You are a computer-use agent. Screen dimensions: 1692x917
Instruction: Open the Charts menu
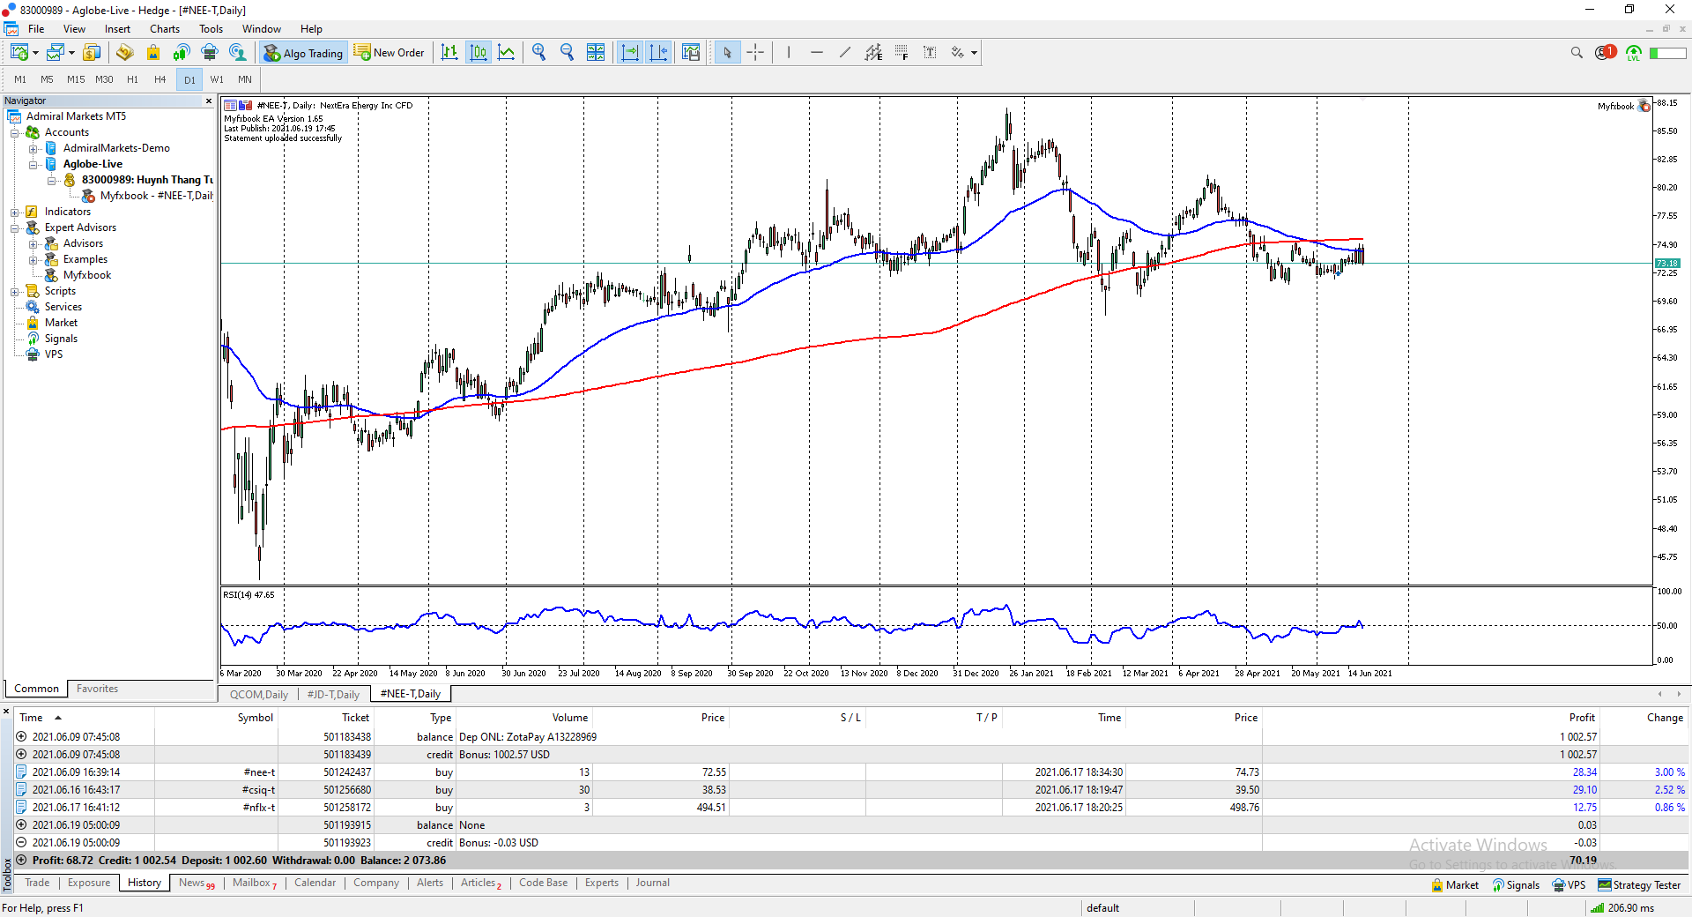click(x=164, y=29)
